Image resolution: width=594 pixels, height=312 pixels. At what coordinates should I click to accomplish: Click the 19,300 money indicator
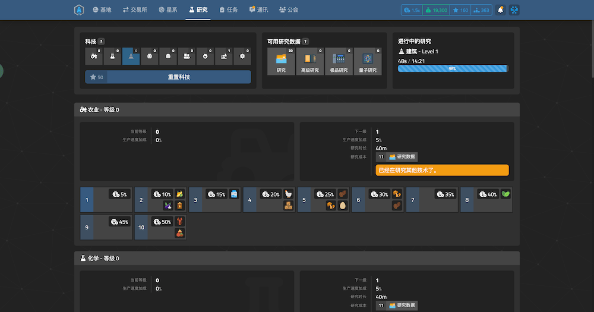[x=436, y=10]
